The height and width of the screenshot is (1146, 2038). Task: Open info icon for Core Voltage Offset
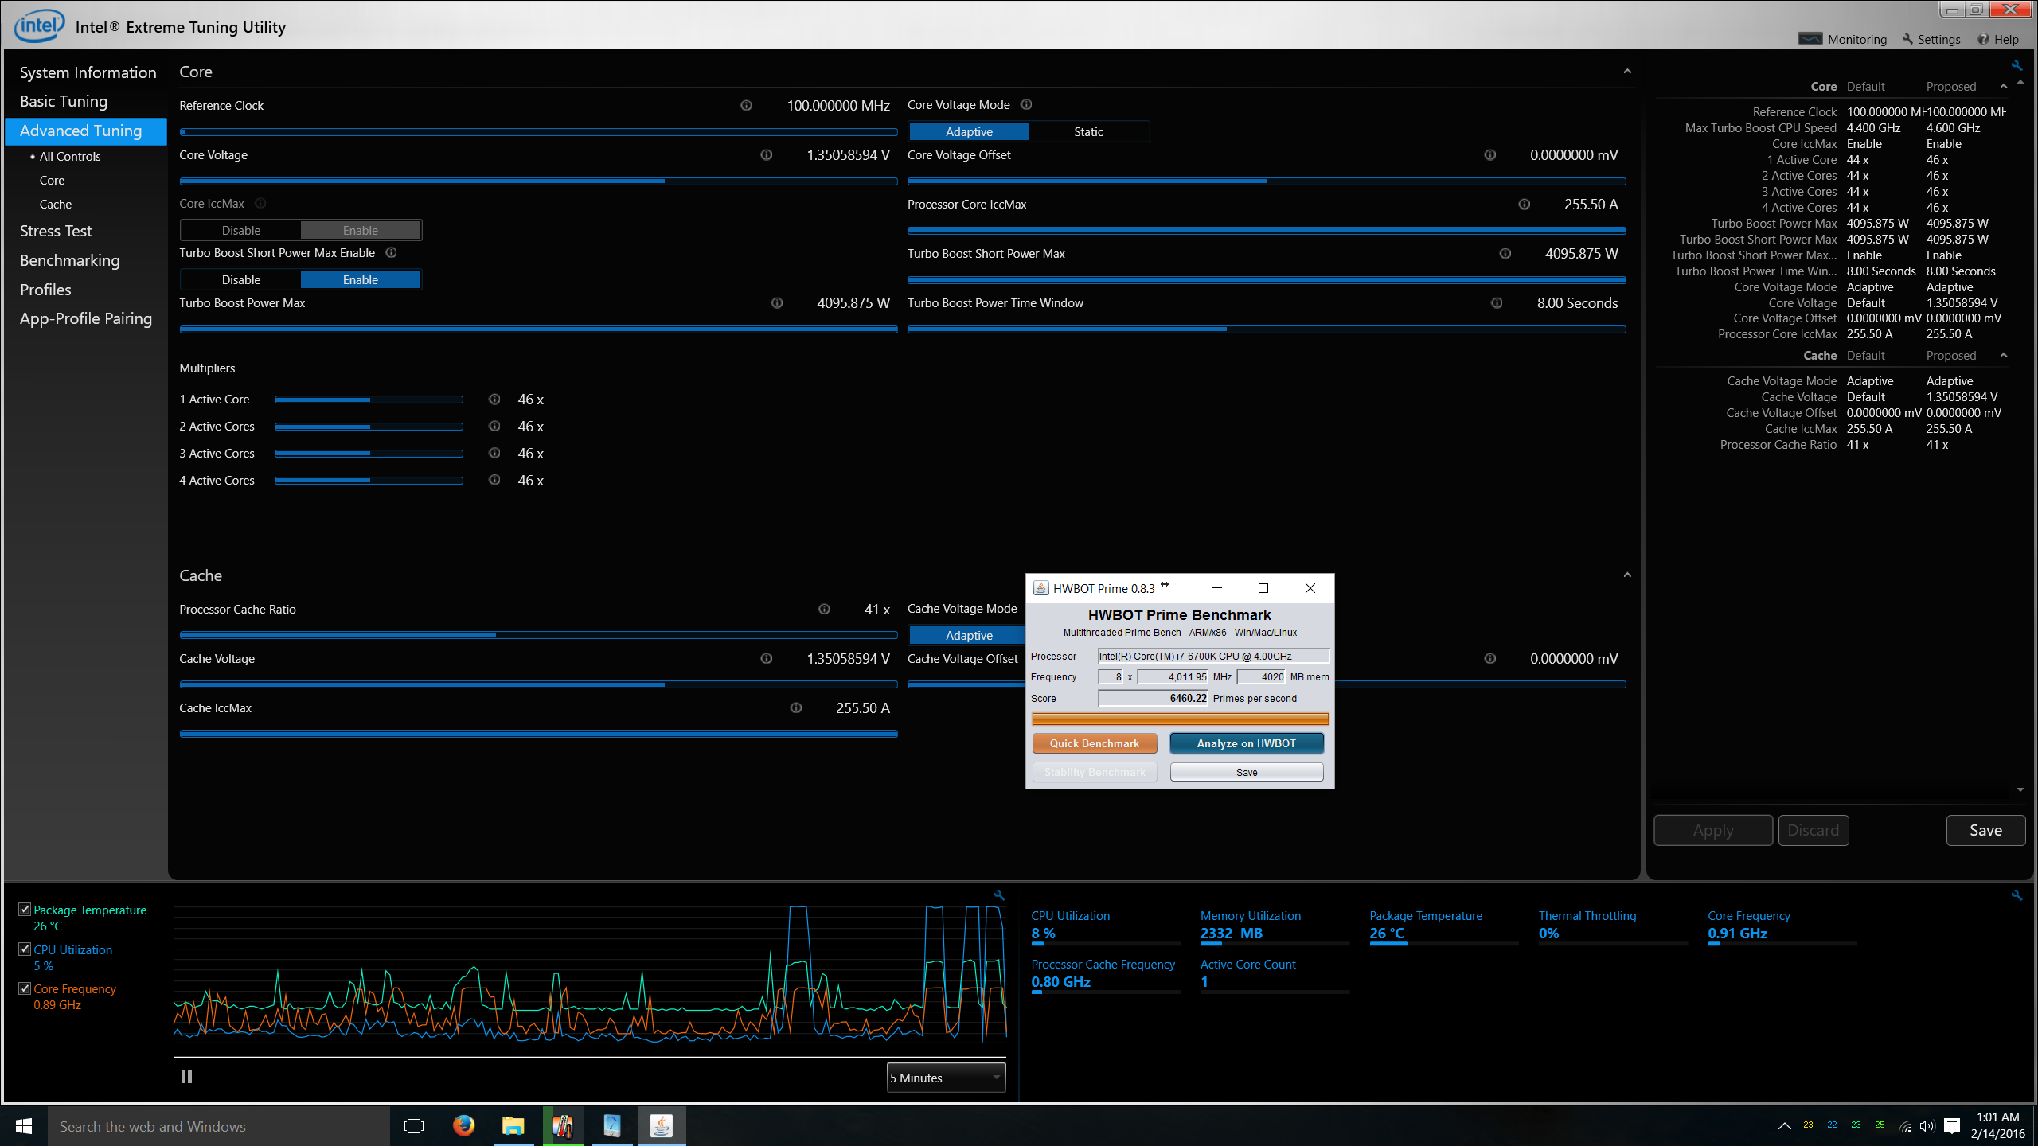1489,155
